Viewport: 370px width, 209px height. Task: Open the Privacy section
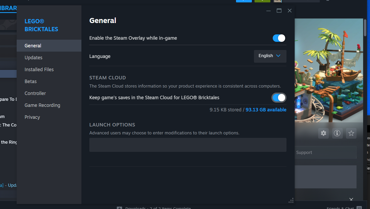coord(32,117)
